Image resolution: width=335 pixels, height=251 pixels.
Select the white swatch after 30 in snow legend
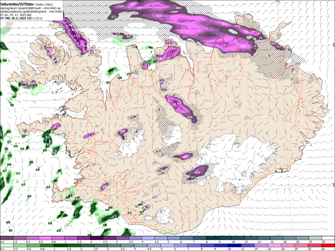pyautogui.click(x=328, y=238)
